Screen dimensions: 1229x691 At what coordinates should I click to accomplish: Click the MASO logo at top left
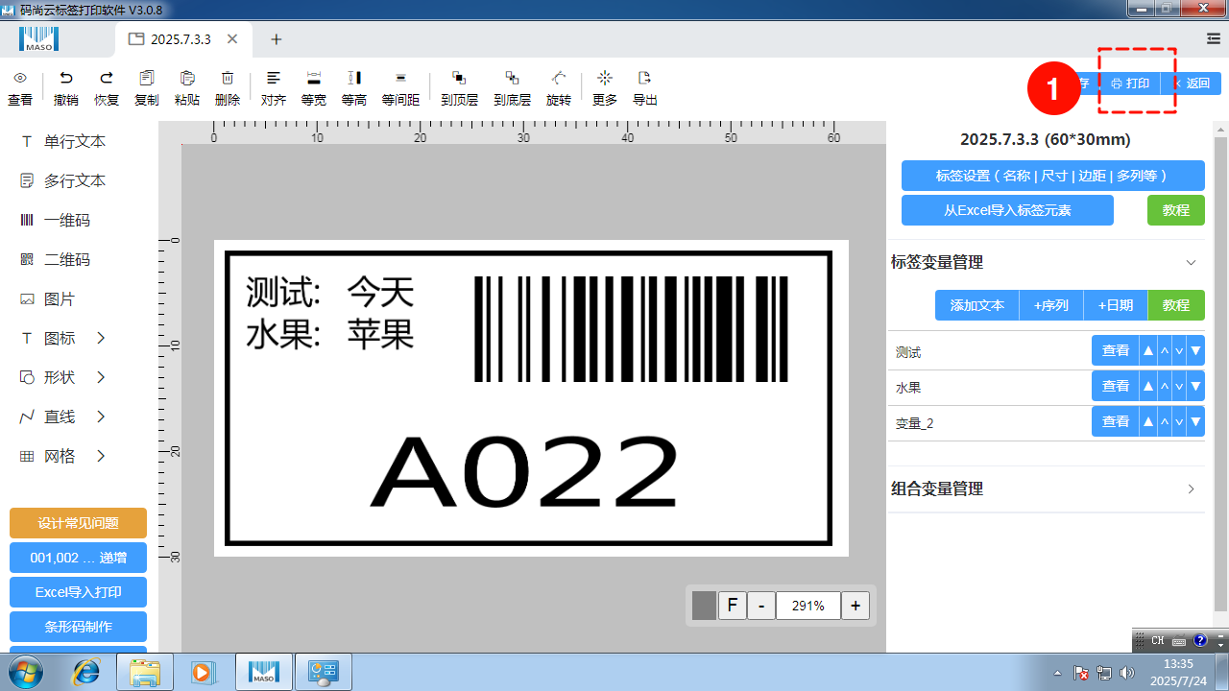tap(39, 39)
